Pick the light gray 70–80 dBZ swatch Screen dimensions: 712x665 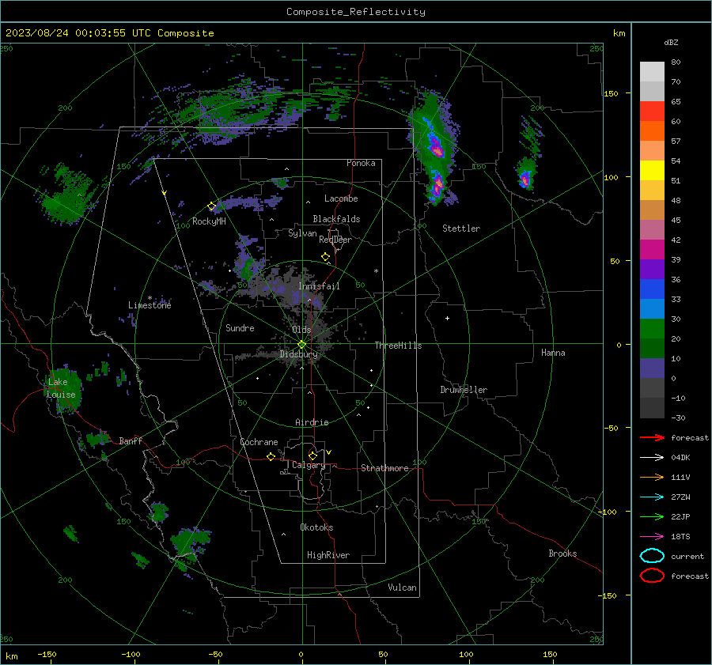[652, 72]
